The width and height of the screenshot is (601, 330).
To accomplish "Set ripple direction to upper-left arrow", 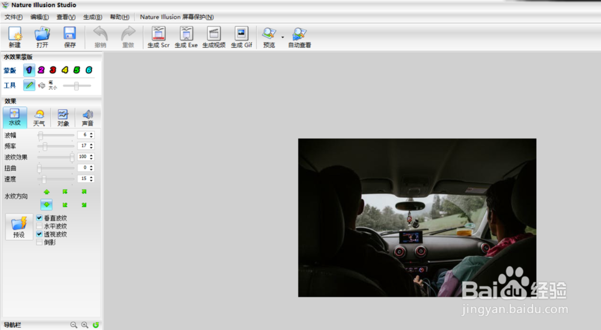I will pos(65,192).
